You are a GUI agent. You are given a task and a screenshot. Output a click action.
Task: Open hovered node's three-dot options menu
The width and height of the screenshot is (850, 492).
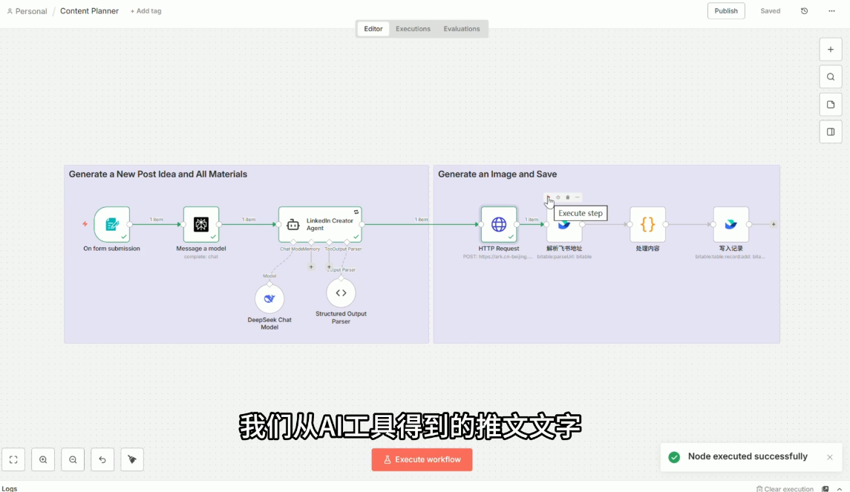578,197
